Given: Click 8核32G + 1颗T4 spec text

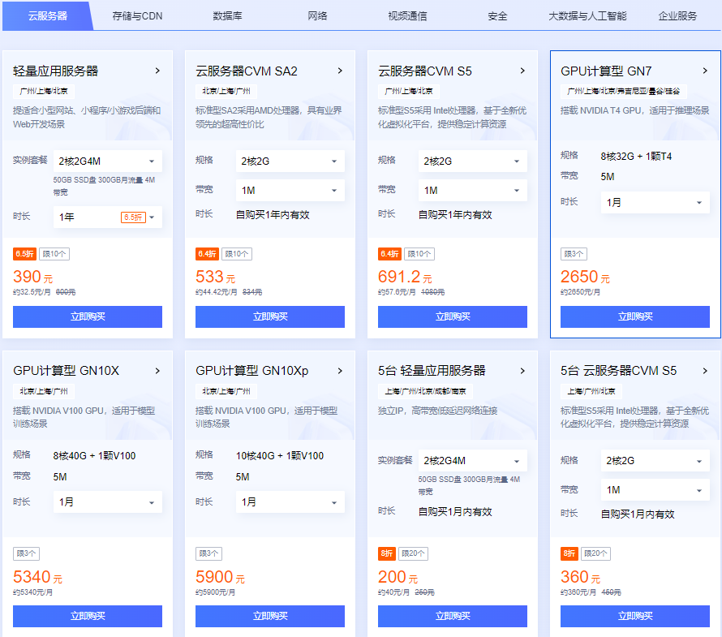Looking at the screenshot, I should pos(636,156).
